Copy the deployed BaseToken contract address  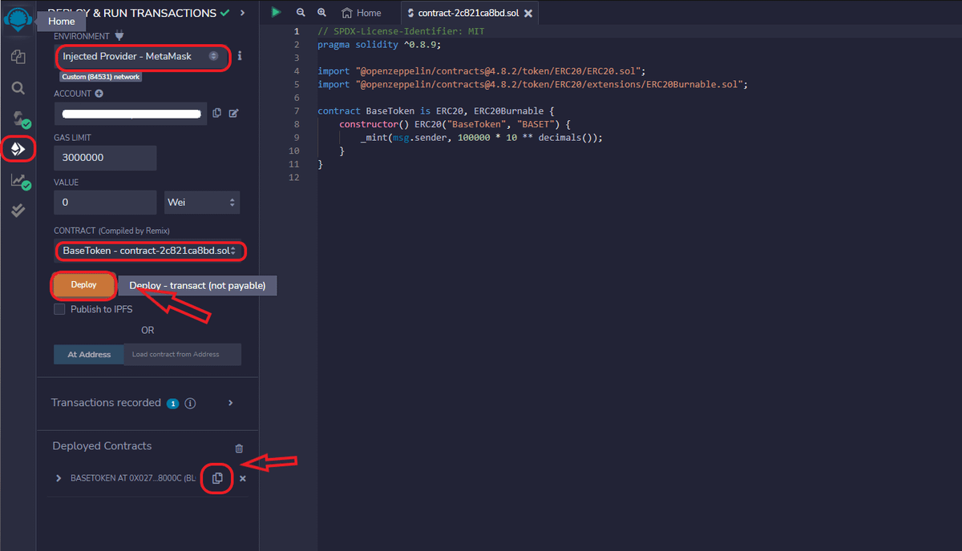pos(217,478)
